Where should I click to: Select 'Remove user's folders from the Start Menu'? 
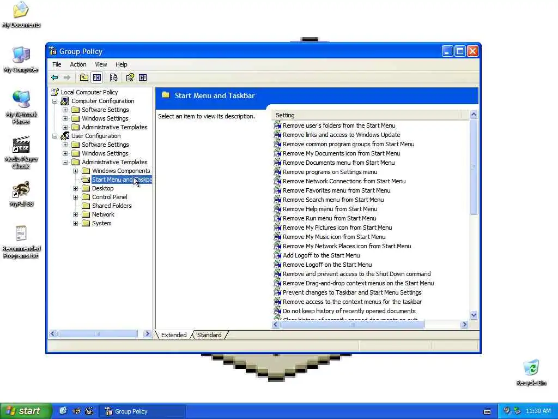point(339,125)
